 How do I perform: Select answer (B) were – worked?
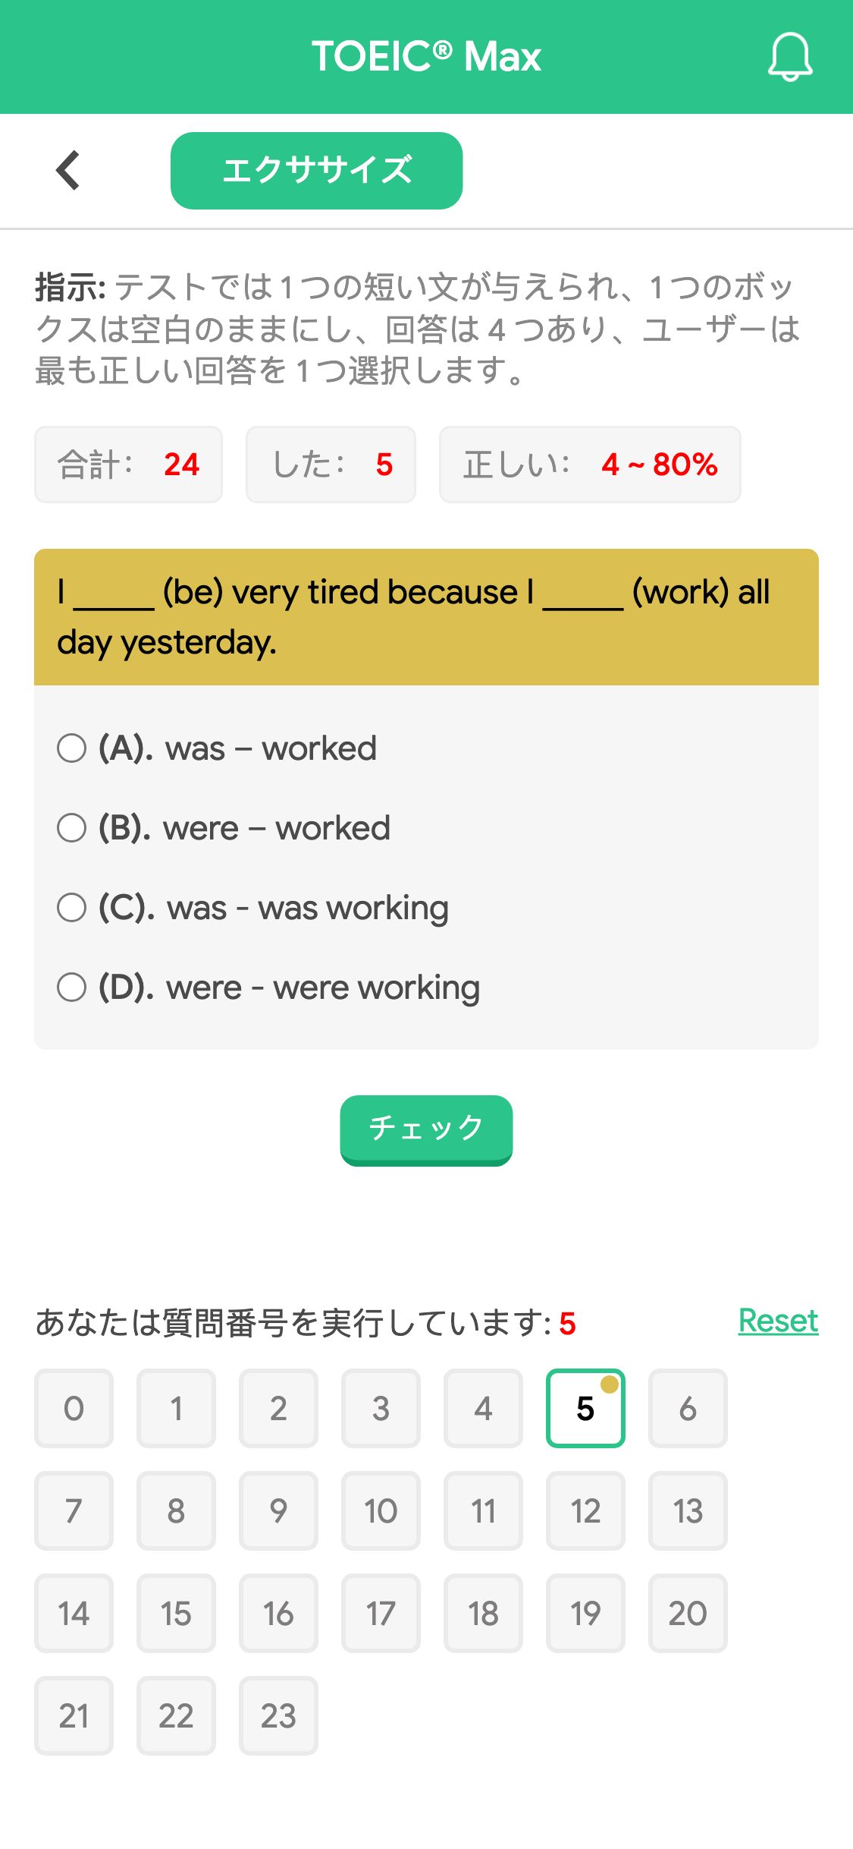[x=224, y=828]
